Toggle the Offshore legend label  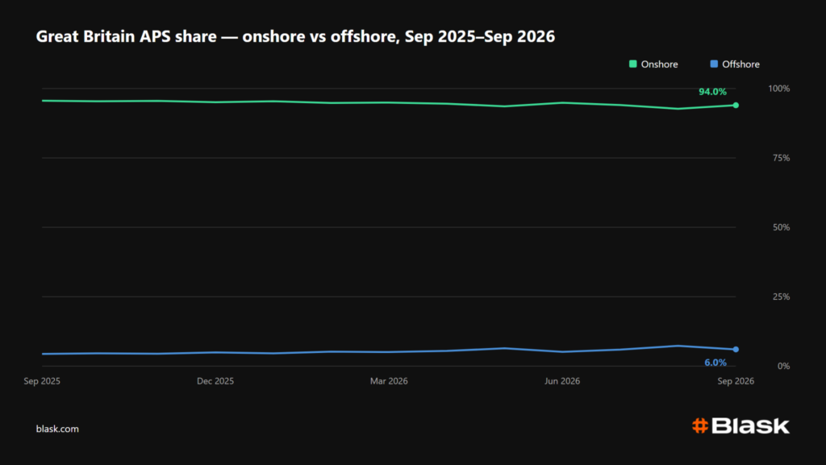click(x=740, y=64)
